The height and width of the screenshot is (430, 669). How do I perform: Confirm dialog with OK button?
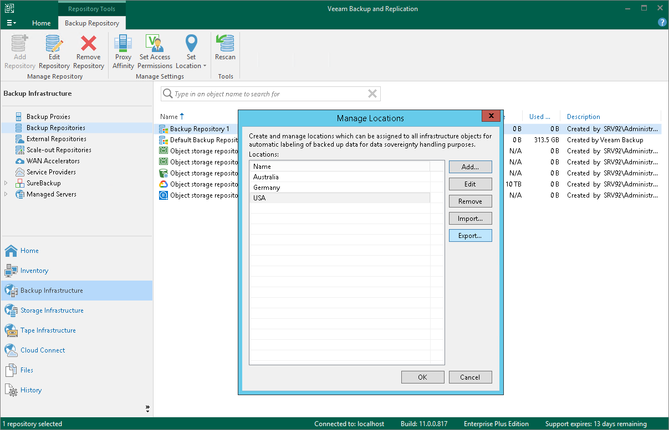click(422, 377)
